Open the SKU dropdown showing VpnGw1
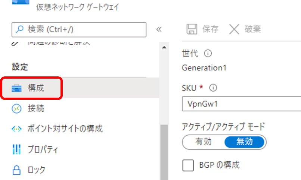 pos(242,104)
